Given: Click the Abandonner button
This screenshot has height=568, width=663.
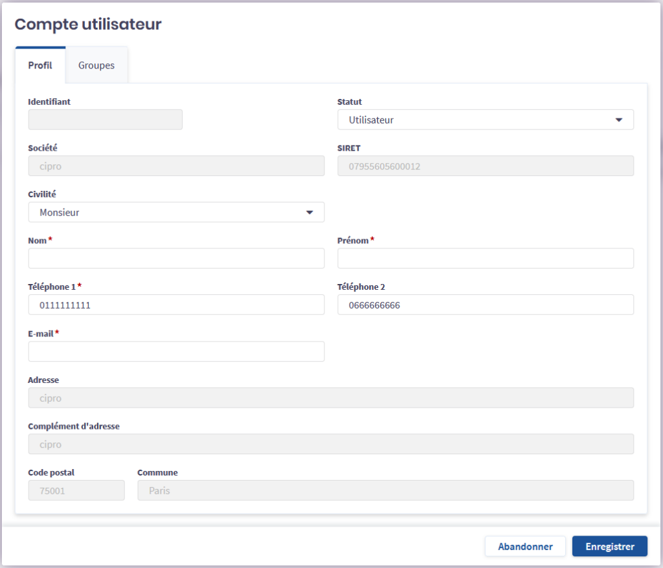Looking at the screenshot, I should pyautogui.click(x=525, y=546).
